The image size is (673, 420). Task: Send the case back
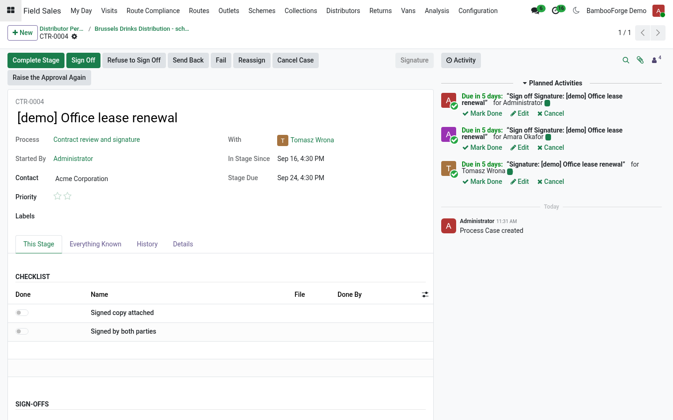[188, 60]
